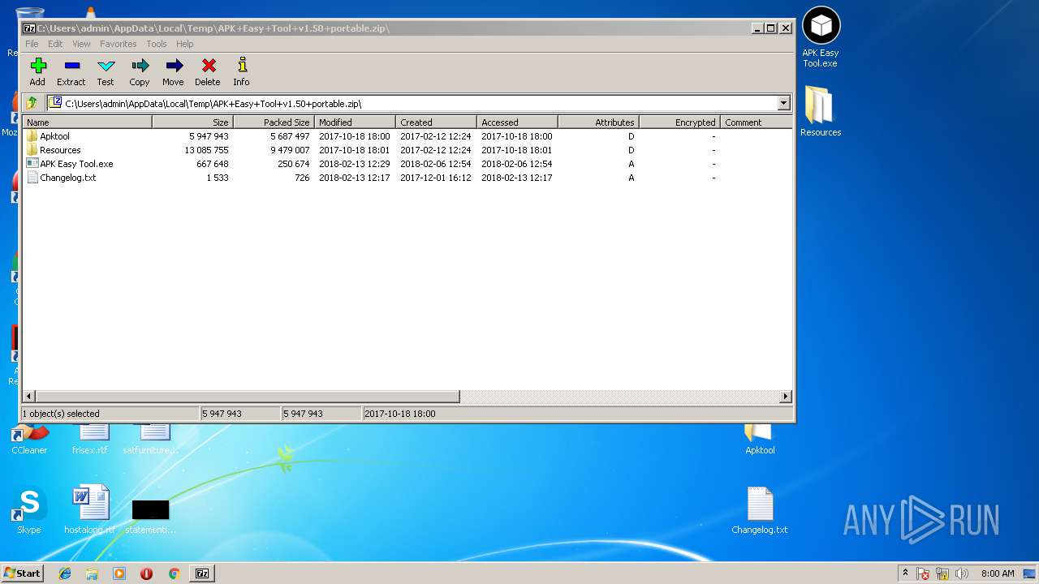
Task: Select Changelog.txt desktop file
Action: tap(760, 511)
